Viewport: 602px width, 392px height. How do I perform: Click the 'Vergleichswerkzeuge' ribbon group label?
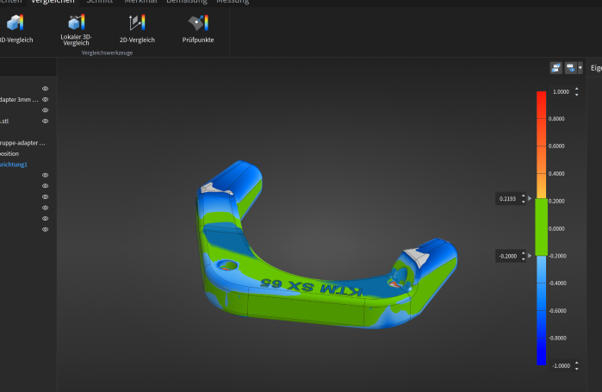107,53
